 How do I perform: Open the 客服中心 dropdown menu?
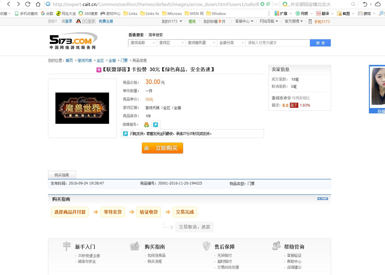pos(244,21)
